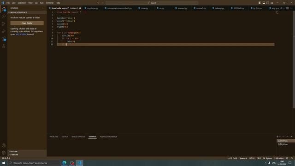Image resolution: width=295 pixels, height=166 pixels.
Task: Open the Manage gear icon
Action: [4, 153]
